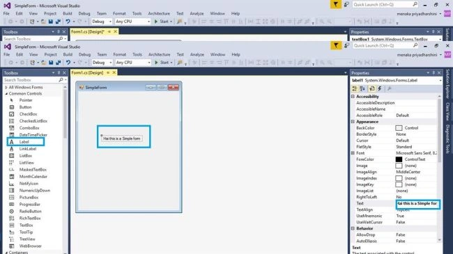The height and width of the screenshot is (254, 453).
Task: Toggle pin on front Form1.cs [Design] tab
Action: [108, 73]
